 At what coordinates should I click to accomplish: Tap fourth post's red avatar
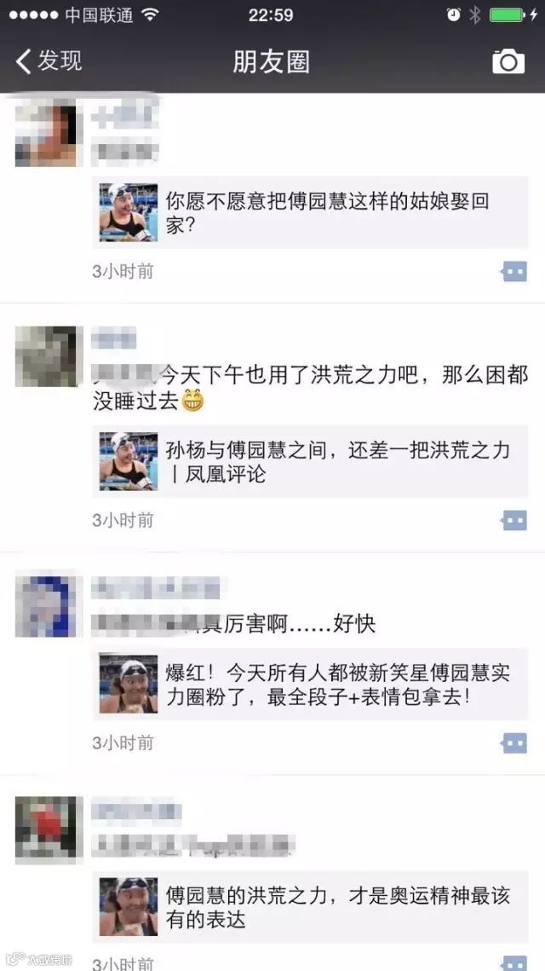coord(49,829)
